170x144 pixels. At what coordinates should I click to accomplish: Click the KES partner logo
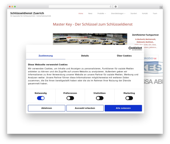(x=153, y=68)
